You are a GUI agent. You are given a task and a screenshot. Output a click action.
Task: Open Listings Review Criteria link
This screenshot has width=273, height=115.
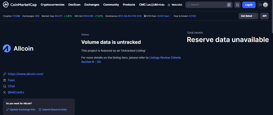tap(165, 57)
